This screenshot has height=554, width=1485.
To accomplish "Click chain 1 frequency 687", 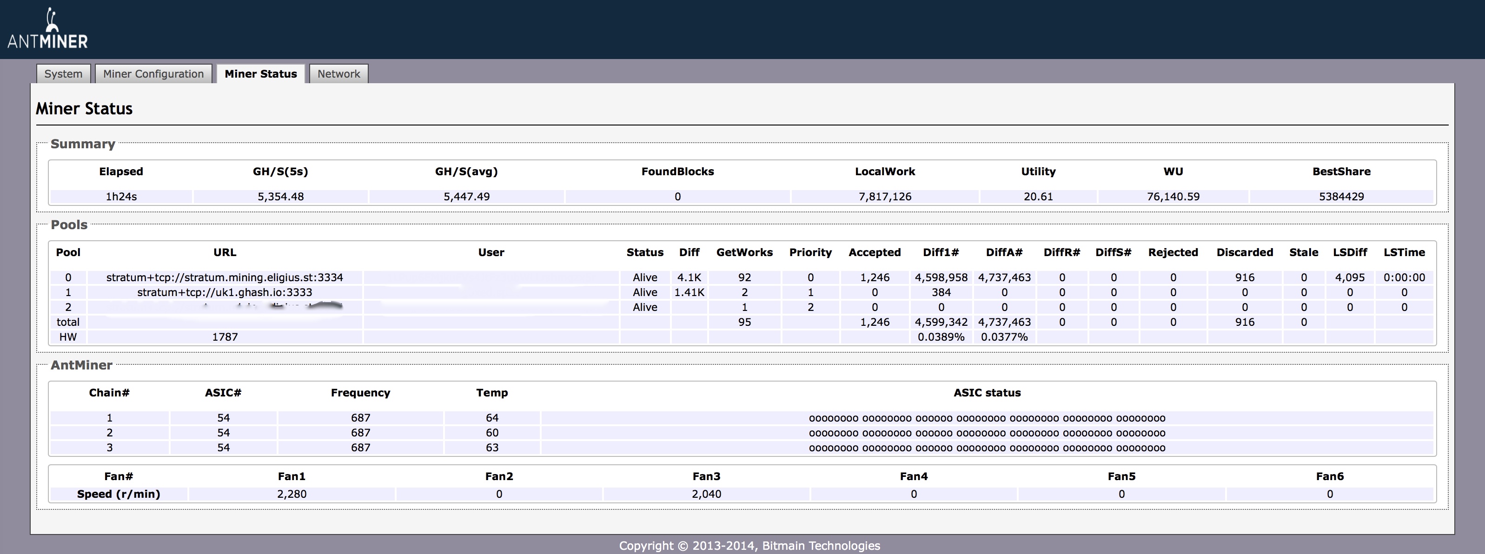I will coord(360,418).
